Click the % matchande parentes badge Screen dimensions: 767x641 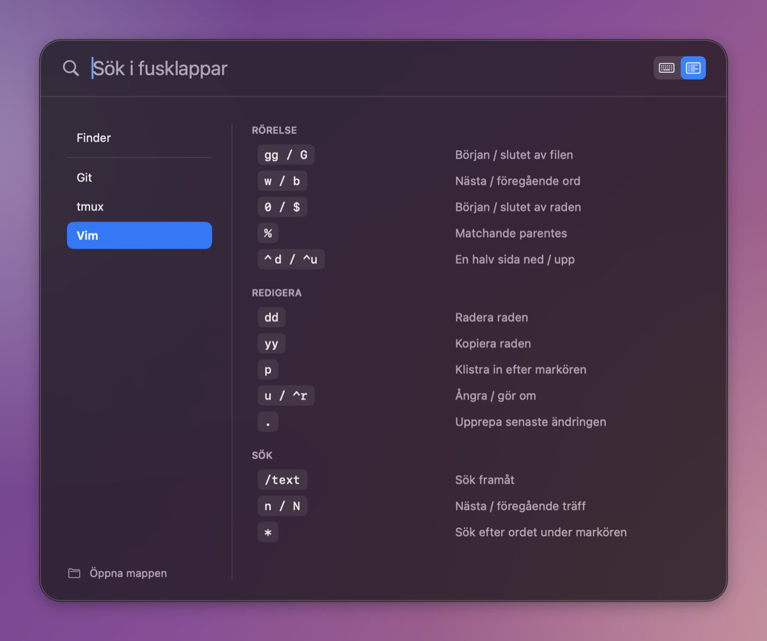click(268, 233)
